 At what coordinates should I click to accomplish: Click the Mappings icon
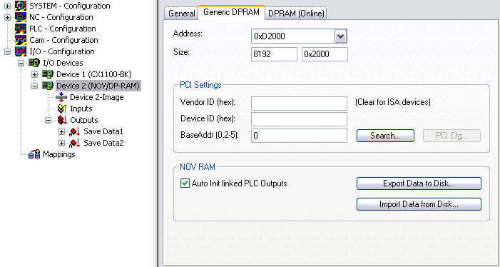click(x=34, y=154)
